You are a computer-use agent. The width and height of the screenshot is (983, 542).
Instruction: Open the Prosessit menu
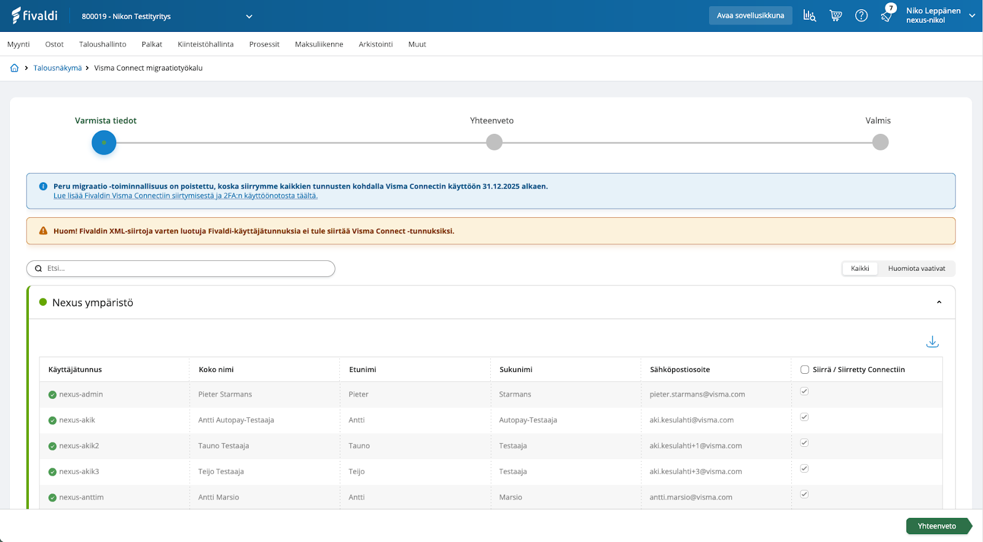point(264,44)
